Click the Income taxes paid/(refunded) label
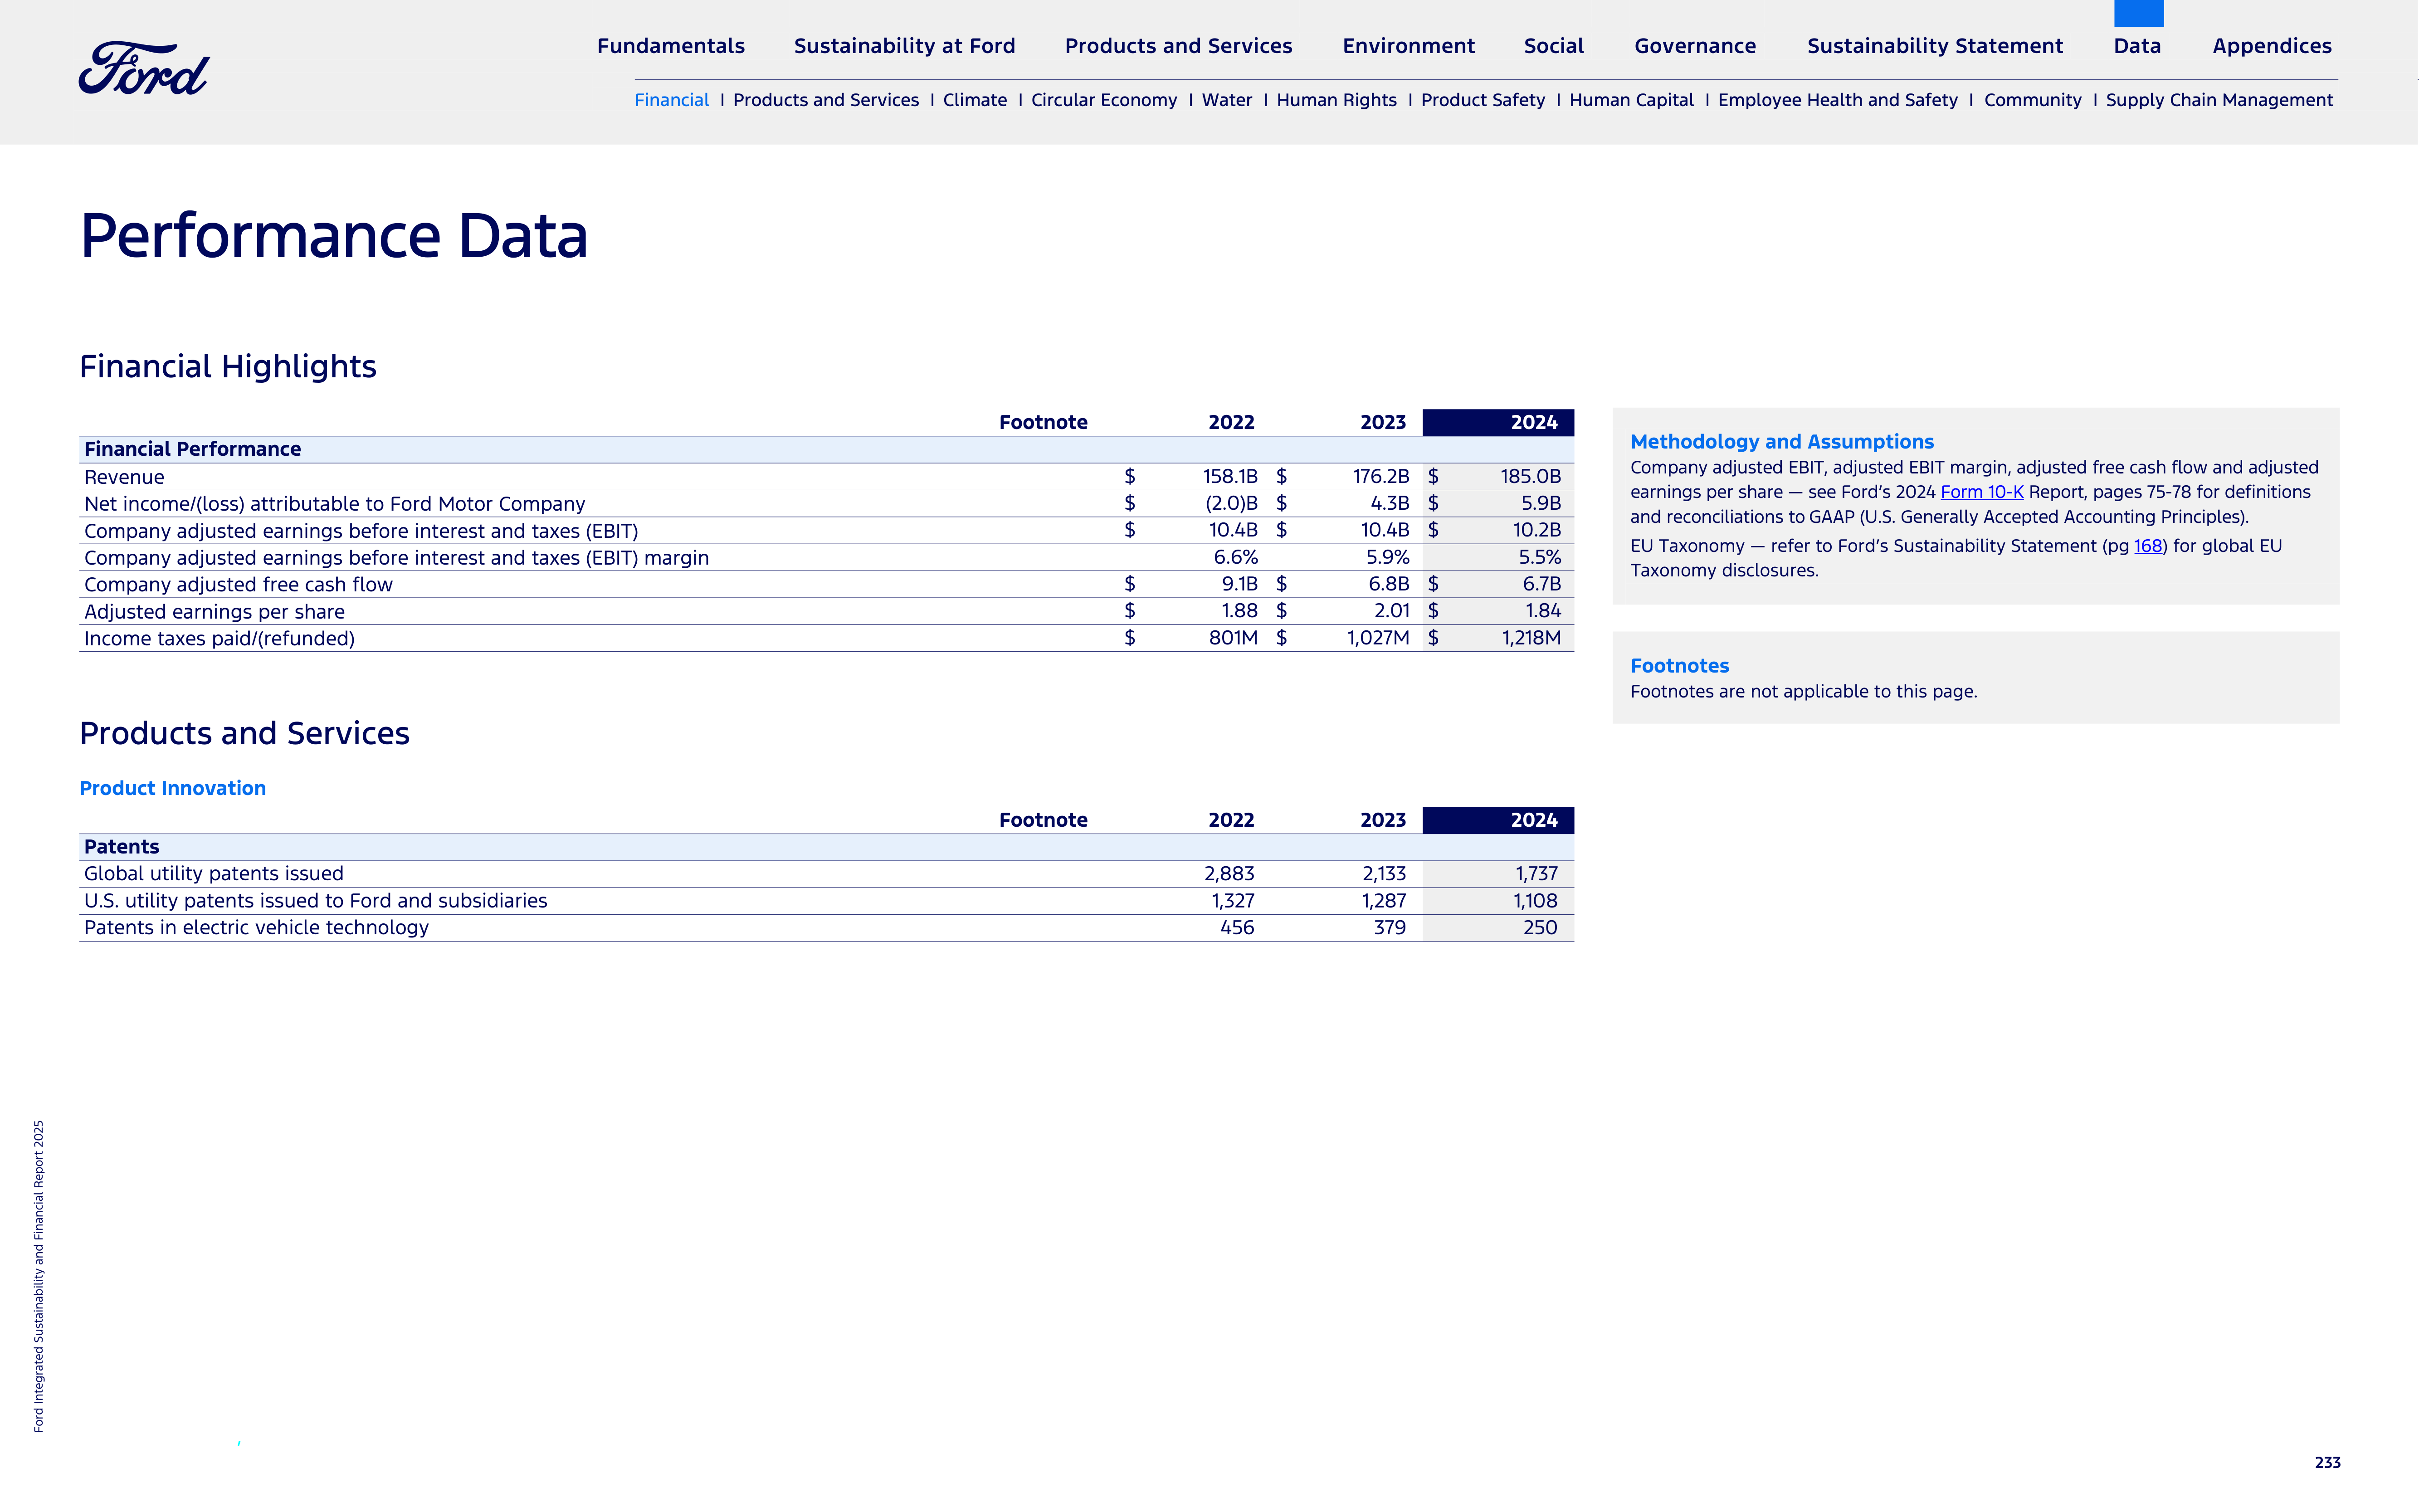 click(x=219, y=639)
